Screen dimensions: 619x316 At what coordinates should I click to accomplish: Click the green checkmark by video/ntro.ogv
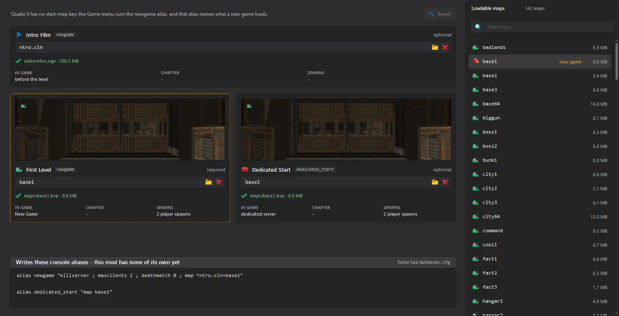pos(18,61)
